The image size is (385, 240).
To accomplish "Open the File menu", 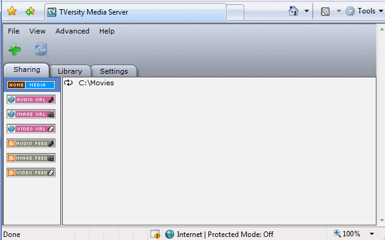I will pyautogui.click(x=13, y=31).
